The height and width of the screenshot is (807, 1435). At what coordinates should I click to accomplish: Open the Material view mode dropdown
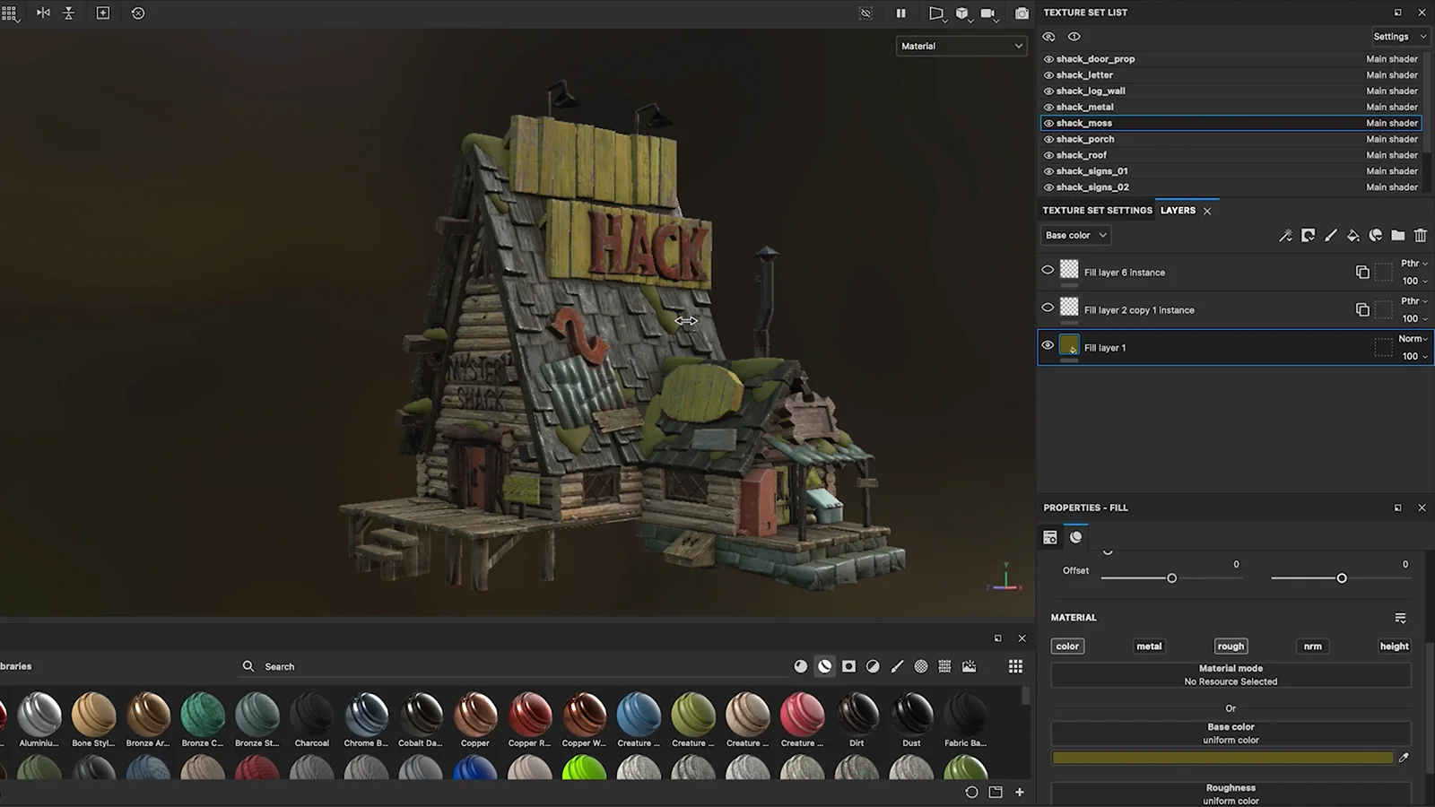pos(961,46)
